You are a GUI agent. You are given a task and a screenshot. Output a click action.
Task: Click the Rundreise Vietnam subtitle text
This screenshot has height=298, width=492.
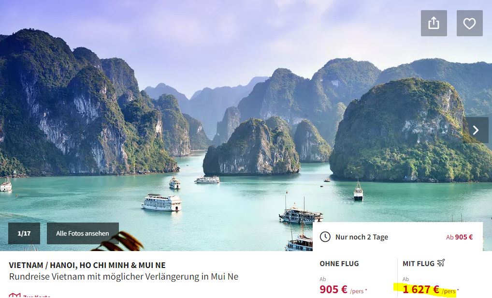[x=124, y=277]
